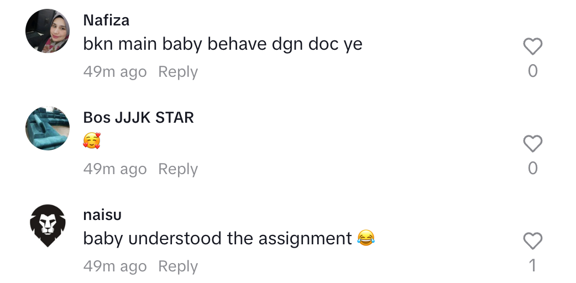
Task: Click the like count of 1 on naisu's comment
Action: point(533,265)
